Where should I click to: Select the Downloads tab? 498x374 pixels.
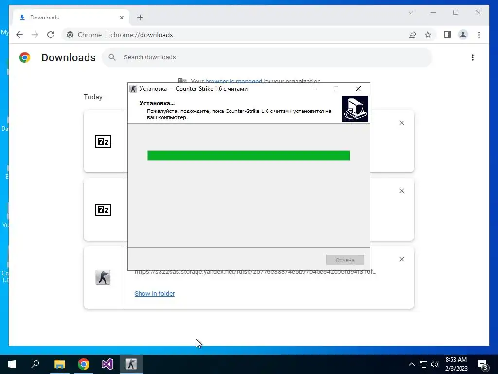point(71,18)
